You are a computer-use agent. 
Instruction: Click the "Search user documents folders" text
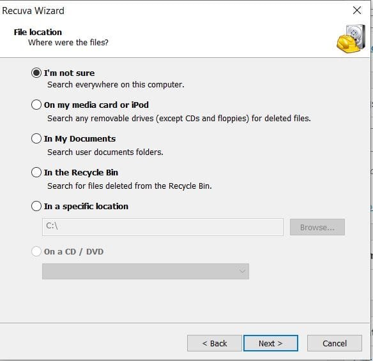click(x=105, y=152)
